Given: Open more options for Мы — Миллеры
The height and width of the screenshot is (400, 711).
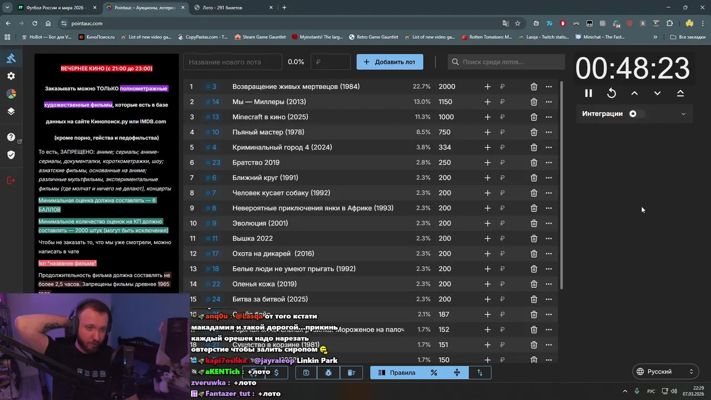Looking at the screenshot, I should pos(549,102).
